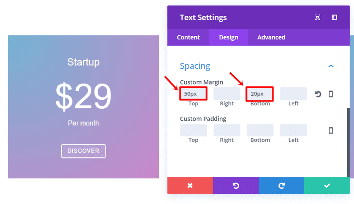This screenshot has height=204, width=354.
Task: Discard changes with the red X button
Action: tap(190, 185)
